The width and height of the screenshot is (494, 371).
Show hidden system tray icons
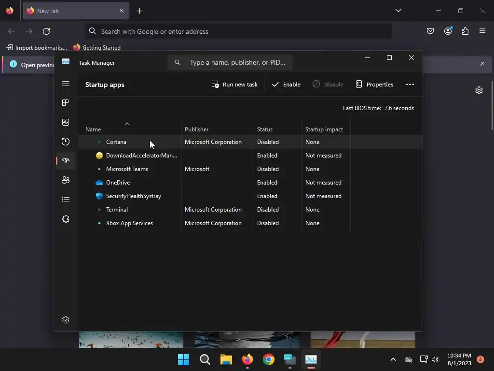(x=393, y=359)
